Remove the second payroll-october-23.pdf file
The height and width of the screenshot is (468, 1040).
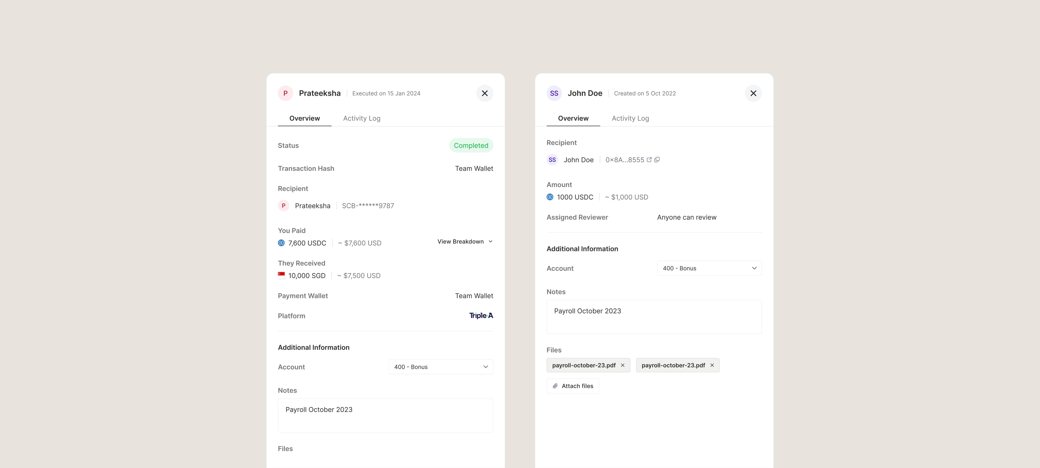(x=712, y=365)
